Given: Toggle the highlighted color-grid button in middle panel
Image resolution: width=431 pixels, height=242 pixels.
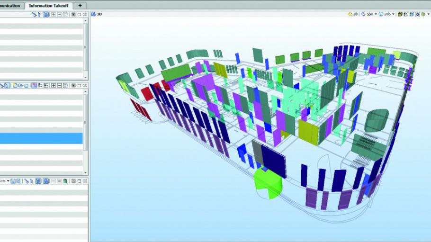Looking at the screenshot, I should 34,85.
